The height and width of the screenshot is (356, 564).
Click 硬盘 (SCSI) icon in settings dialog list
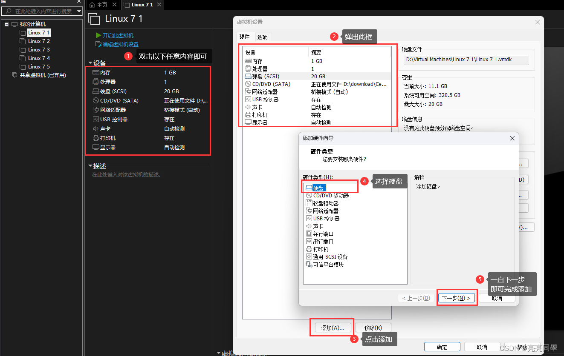(x=248, y=77)
